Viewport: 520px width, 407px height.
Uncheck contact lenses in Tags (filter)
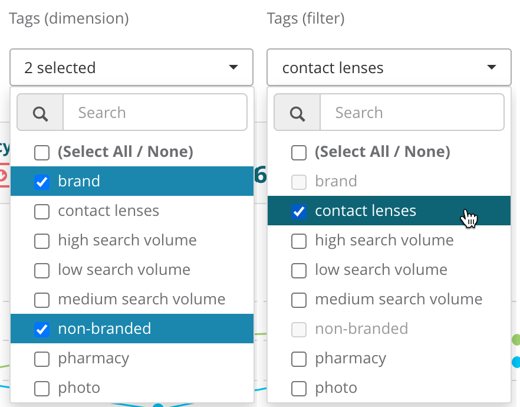pyautogui.click(x=299, y=211)
